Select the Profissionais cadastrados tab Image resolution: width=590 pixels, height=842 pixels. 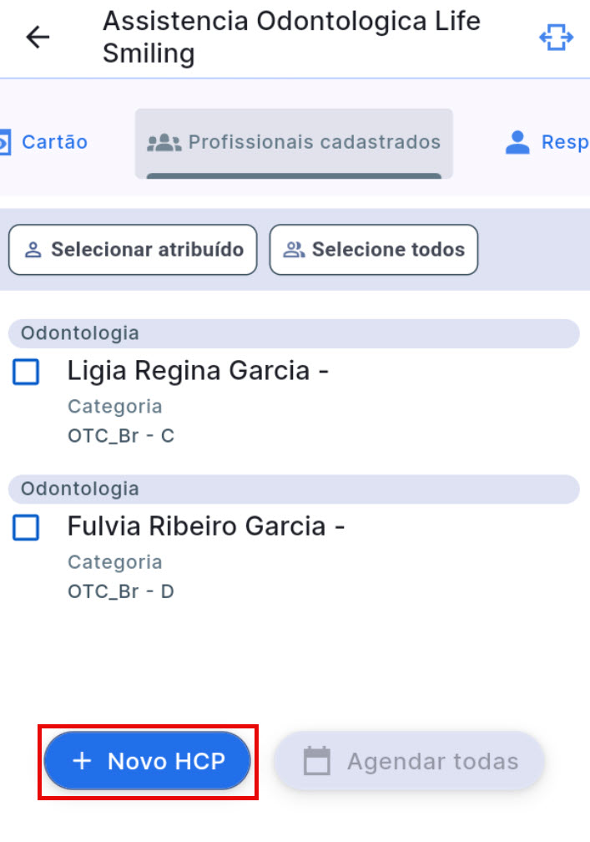point(294,143)
